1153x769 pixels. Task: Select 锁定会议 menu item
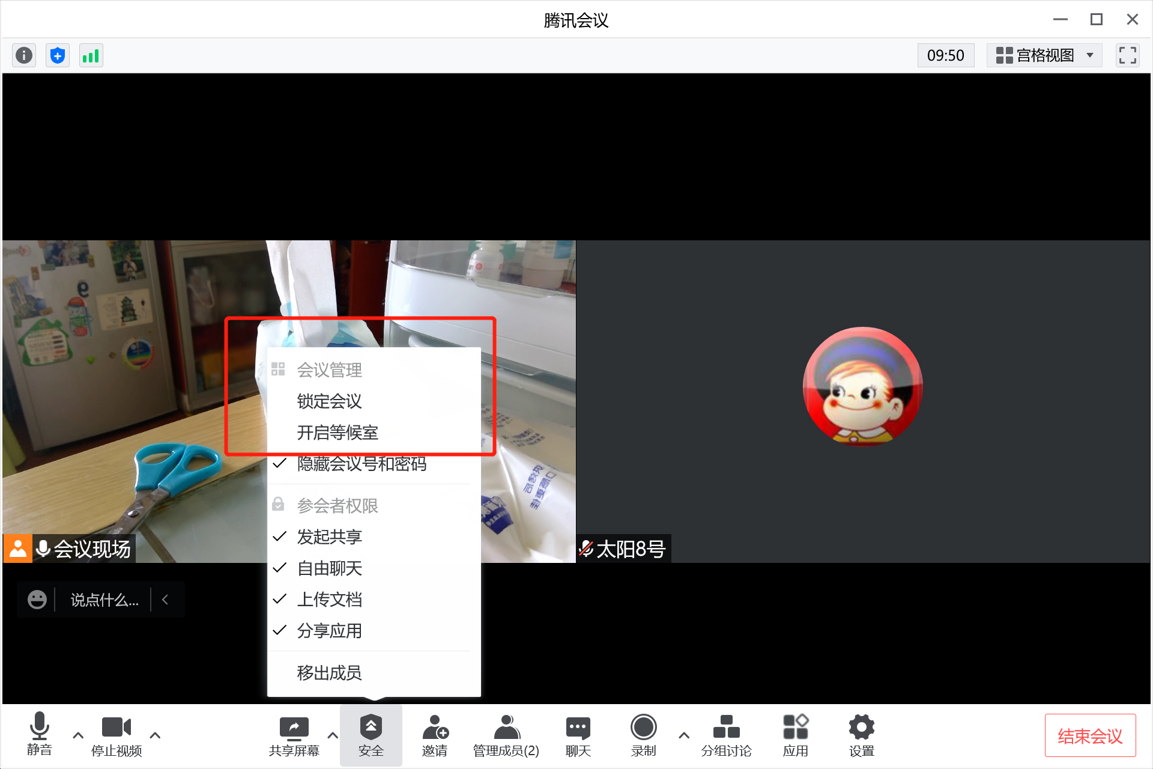(x=329, y=401)
